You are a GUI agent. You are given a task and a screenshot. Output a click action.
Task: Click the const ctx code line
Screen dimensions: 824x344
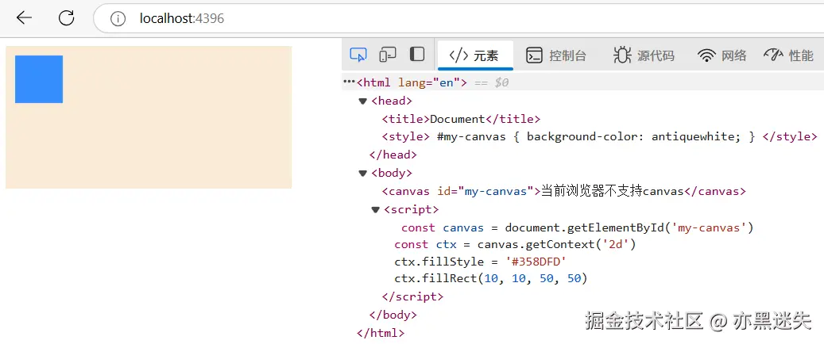[x=515, y=244]
